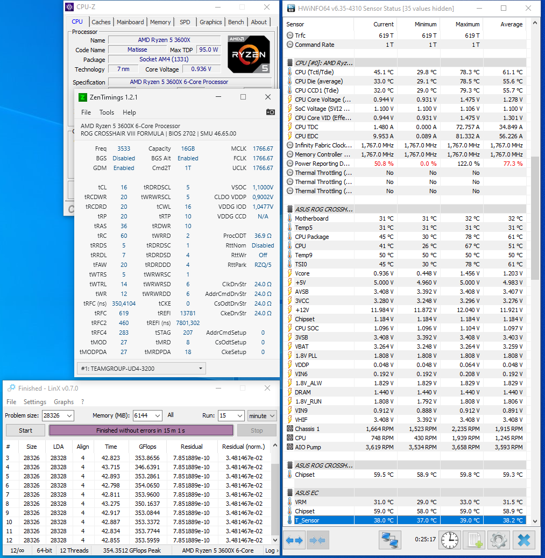Click the Stop button in LinX
Image resolution: width=545 pixels, height=558 pixels.
pos(257,430)
